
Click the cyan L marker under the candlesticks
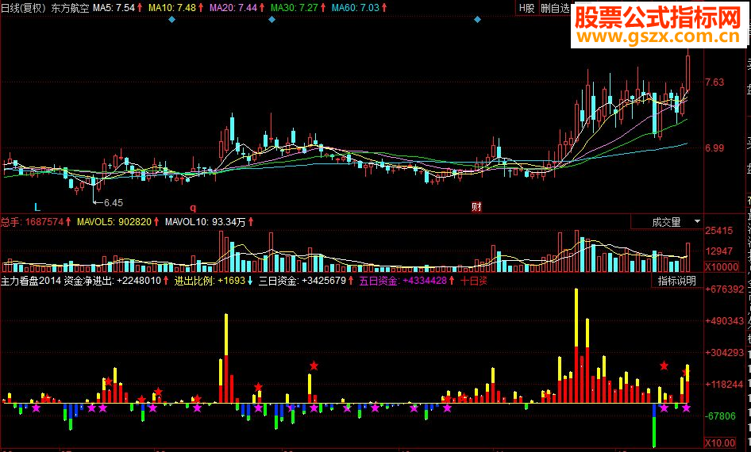(x=37, y=208)
